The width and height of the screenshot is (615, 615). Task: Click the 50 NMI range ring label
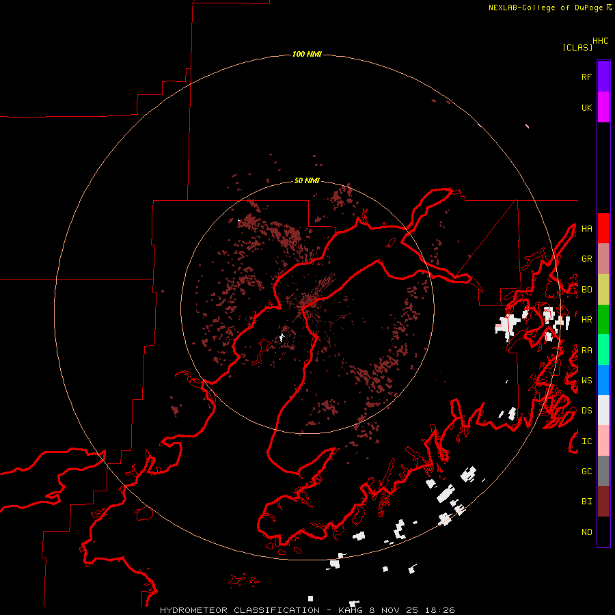point(307,180)
